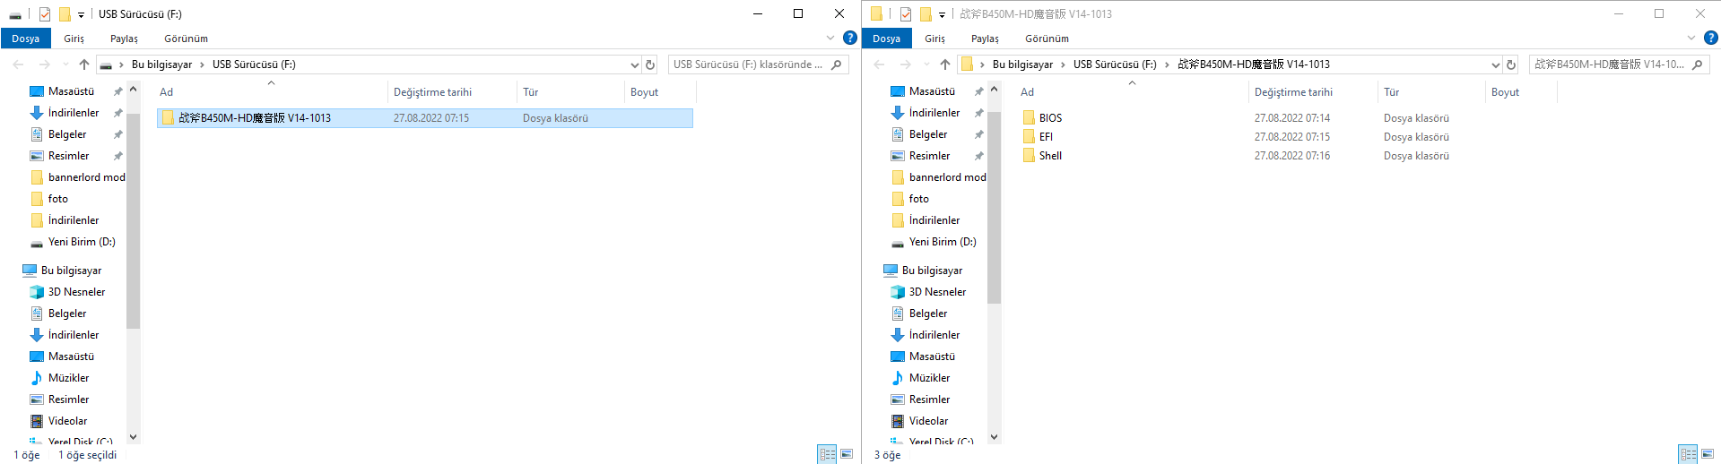This screenshot has height=464, width=1721.
Task: Open Yeni Birim (D:) in left sidebar
Action: tap(82, 242)
